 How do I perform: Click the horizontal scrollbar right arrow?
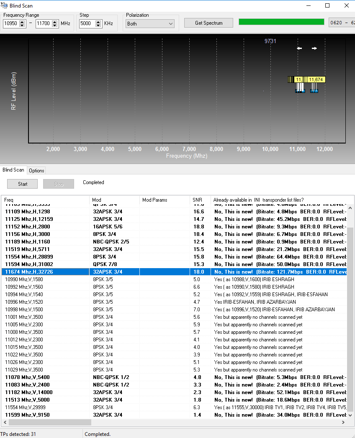(x=344, y=423)
